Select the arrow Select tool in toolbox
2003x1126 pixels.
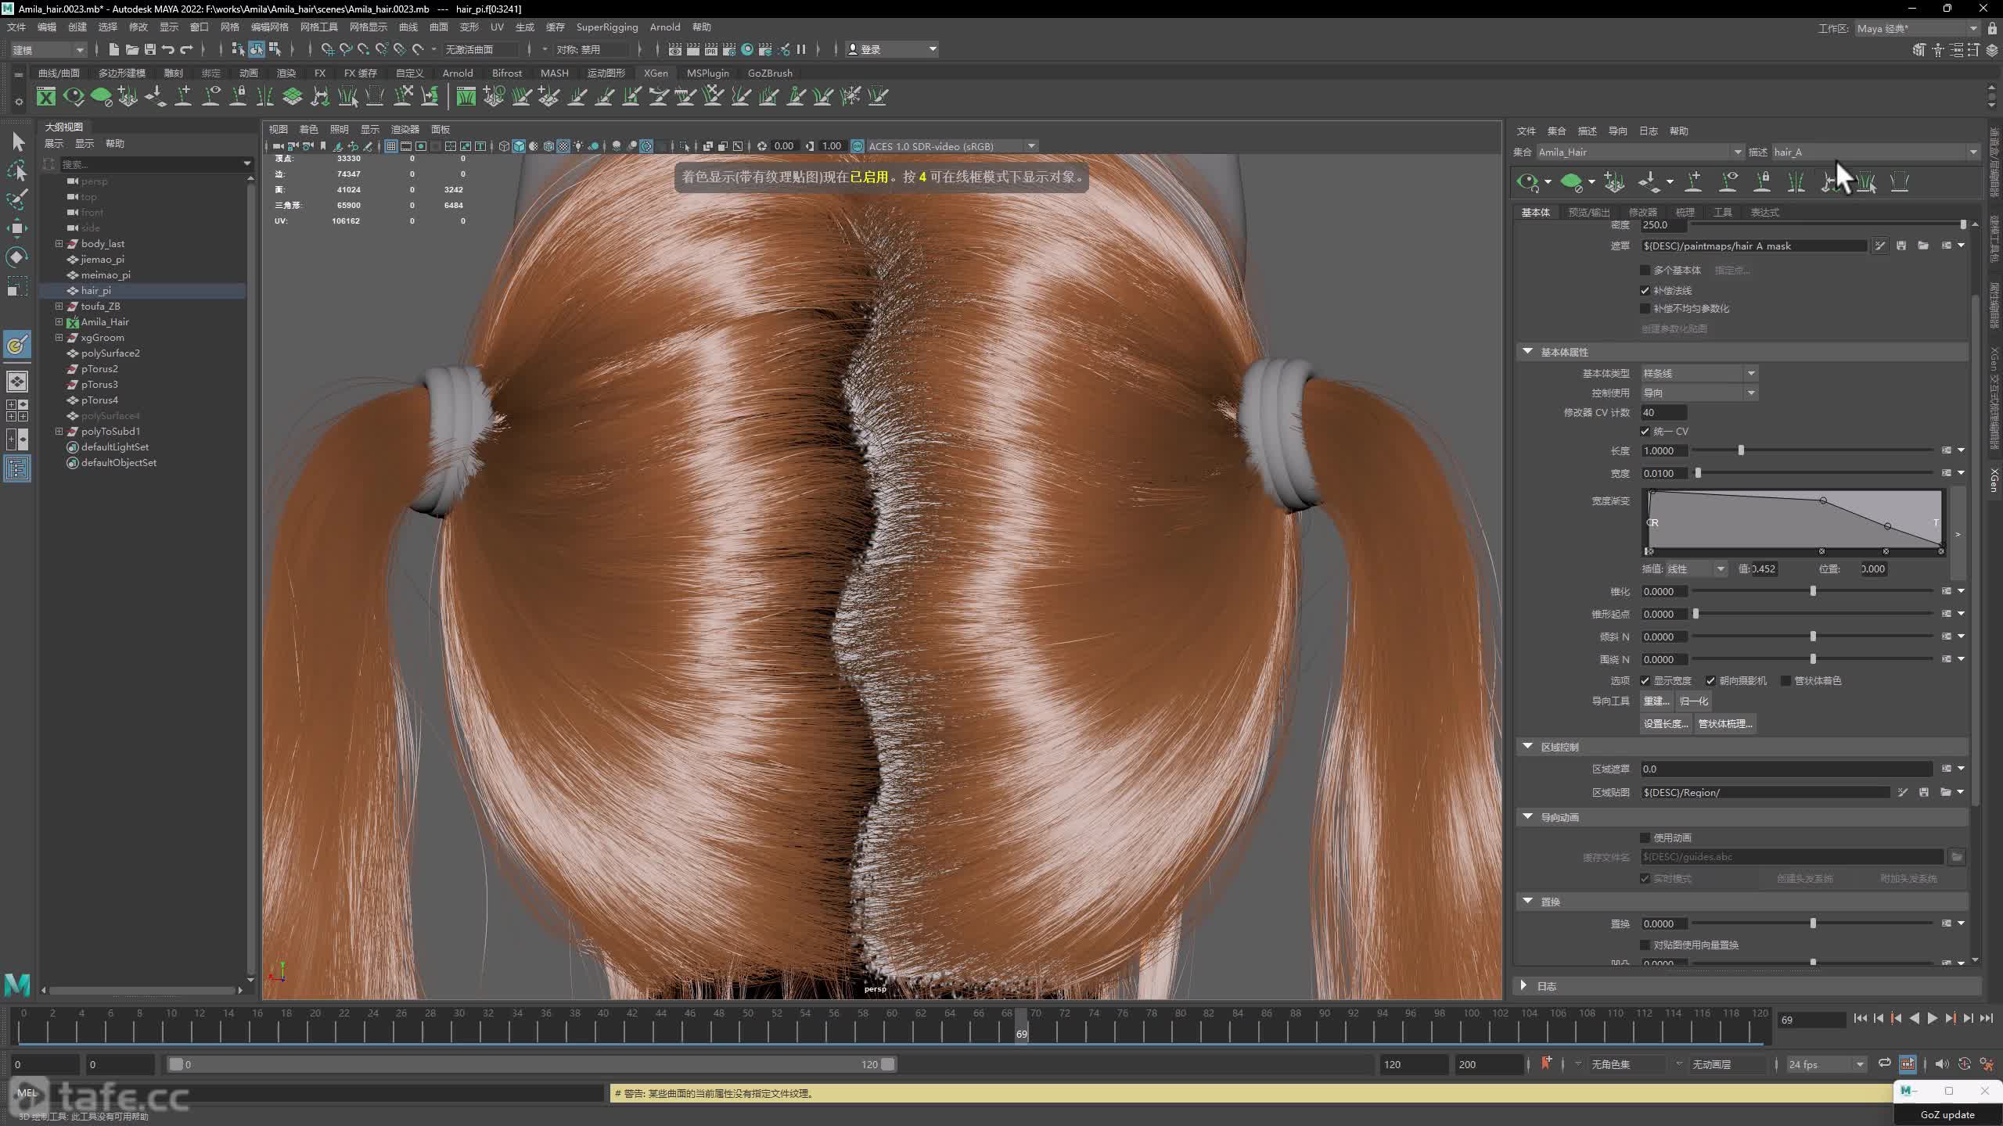(17, 142)
